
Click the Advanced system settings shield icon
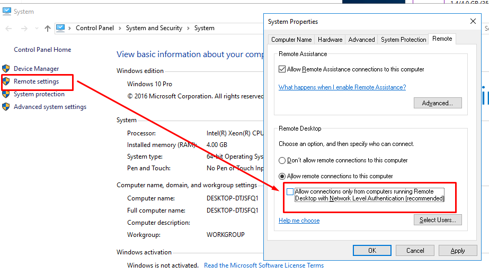point(6,107)
